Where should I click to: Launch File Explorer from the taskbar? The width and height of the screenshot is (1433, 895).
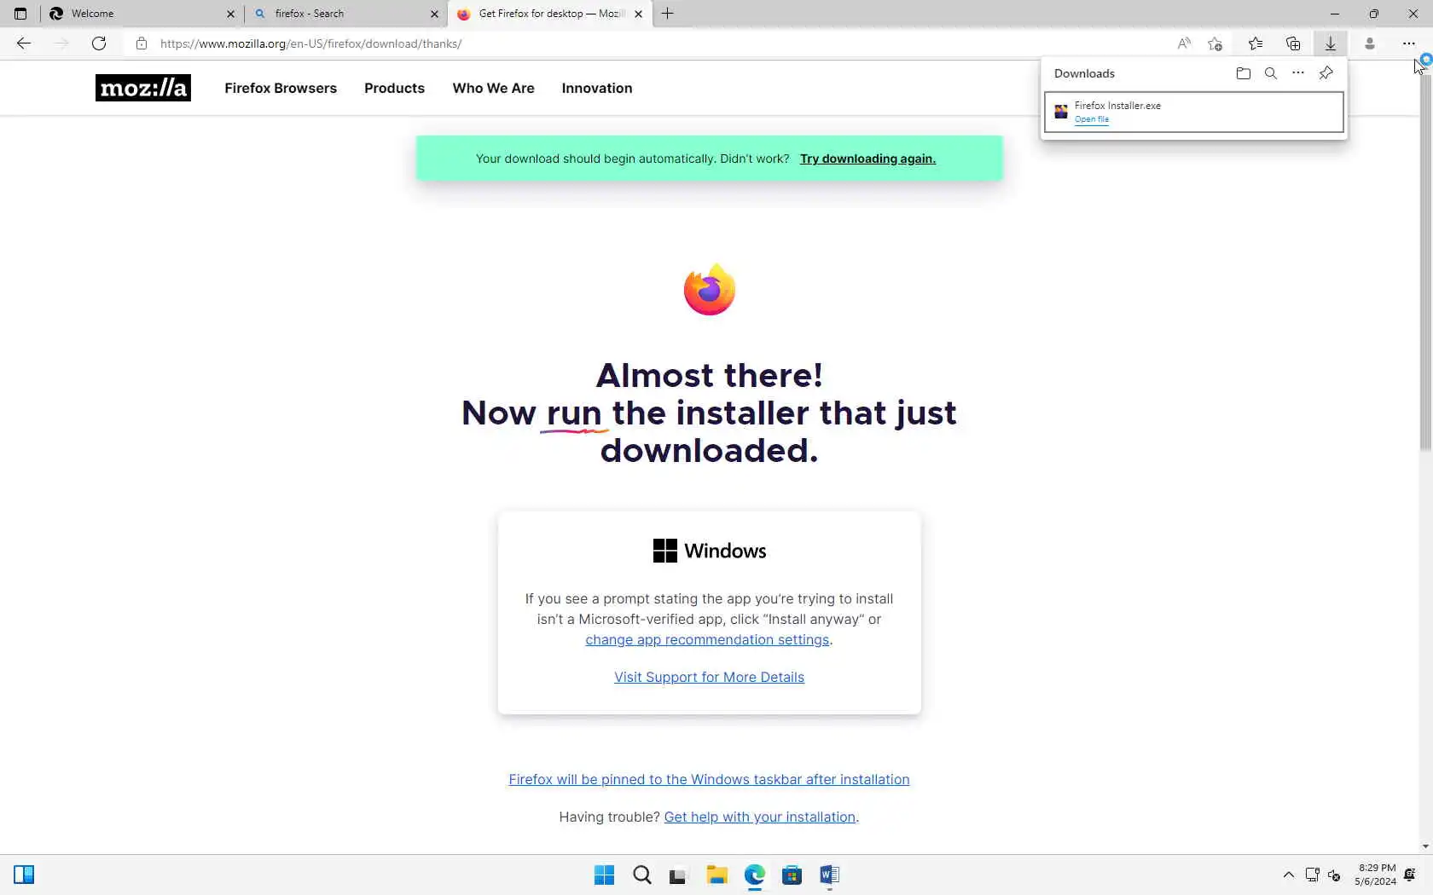716,875
